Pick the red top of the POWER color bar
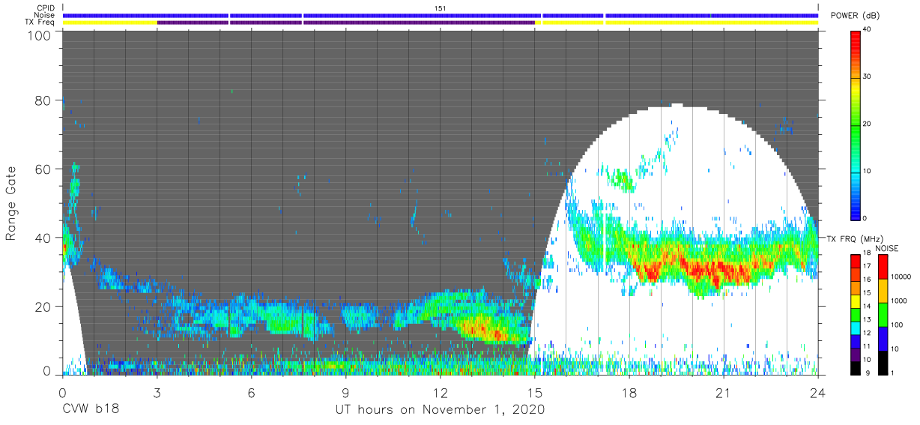The height and width of the screenshot is (425, 920). (855, 37)
